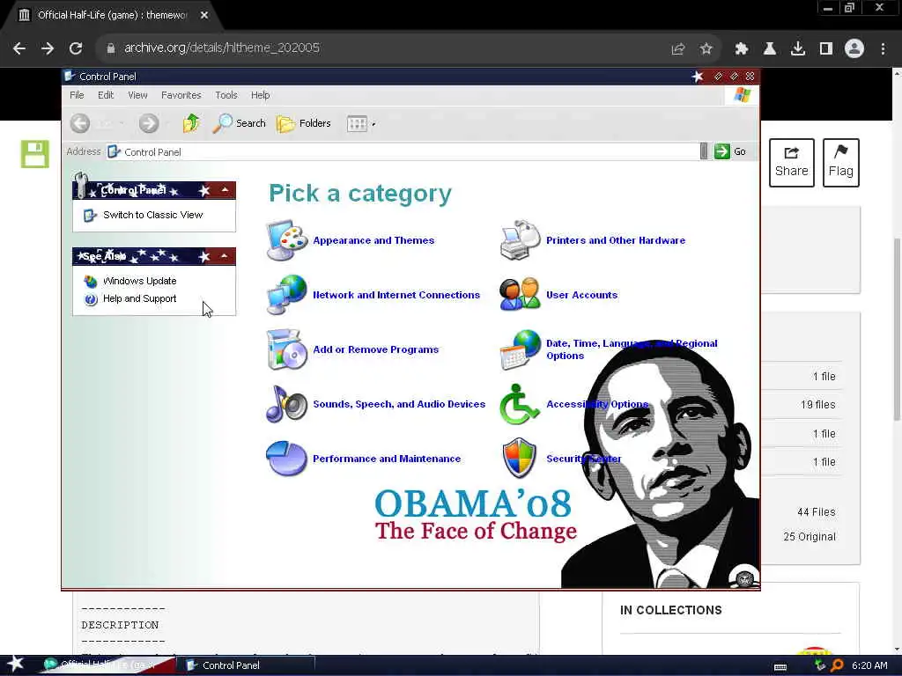Click the browser share page icon

pos(677,49)
